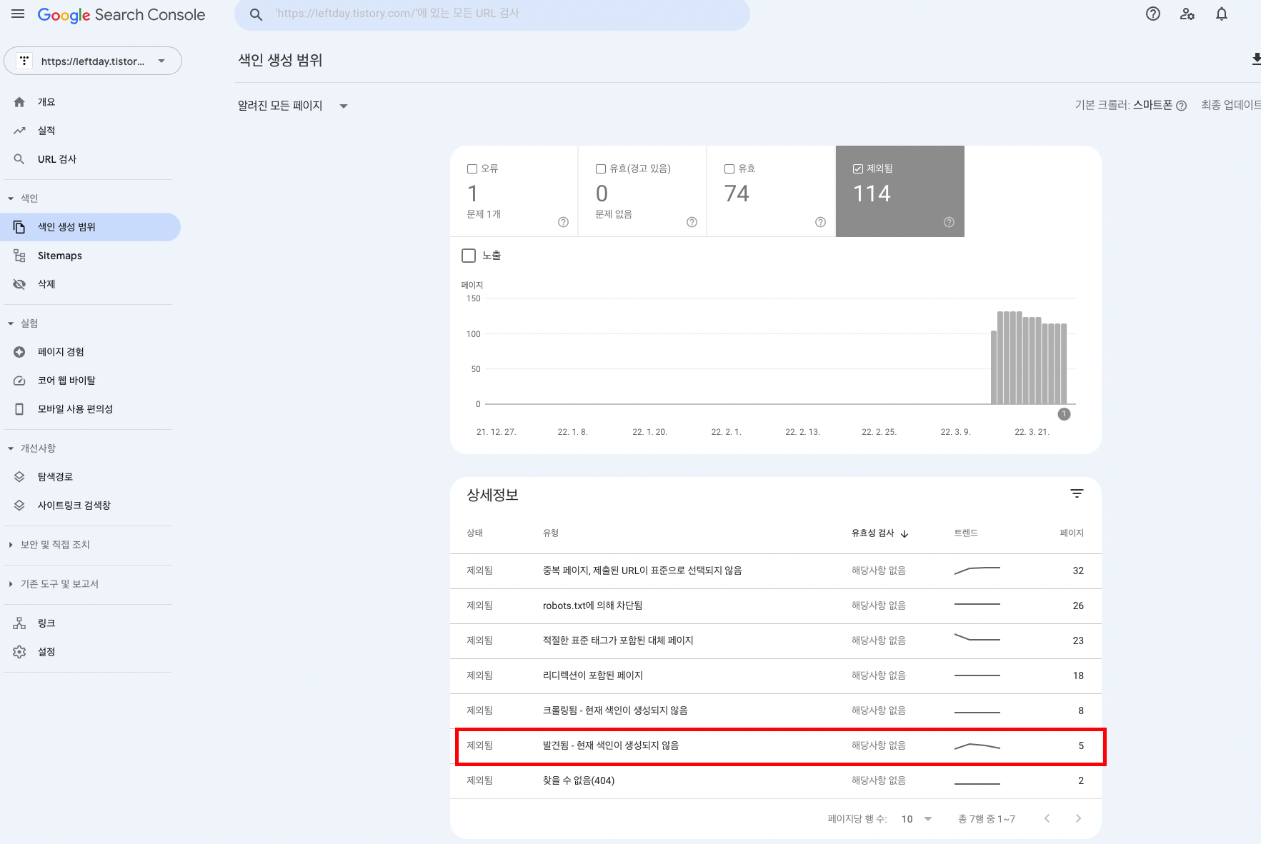Open help icon on 유효(경고 있음) card

(692, 222)
